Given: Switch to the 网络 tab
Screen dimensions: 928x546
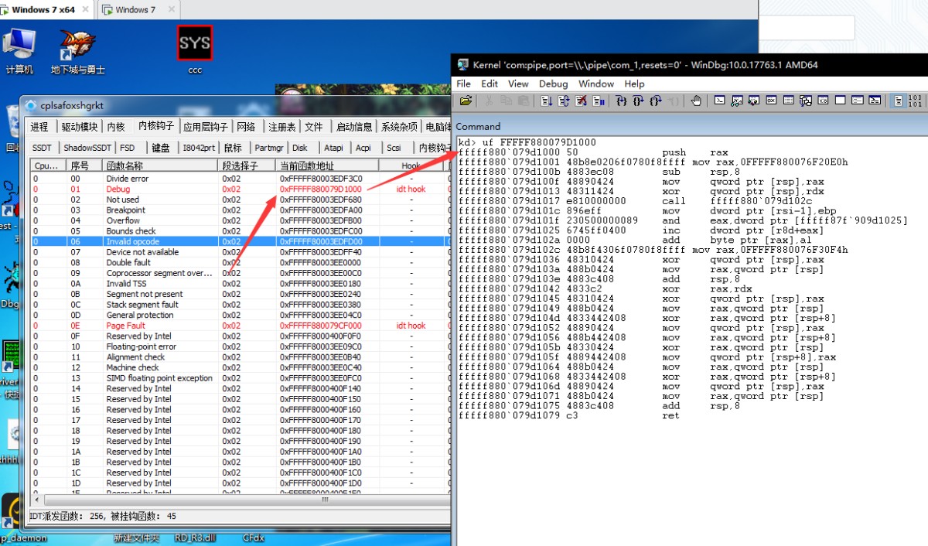Looking at the screenshot, I should click(246, 127).
